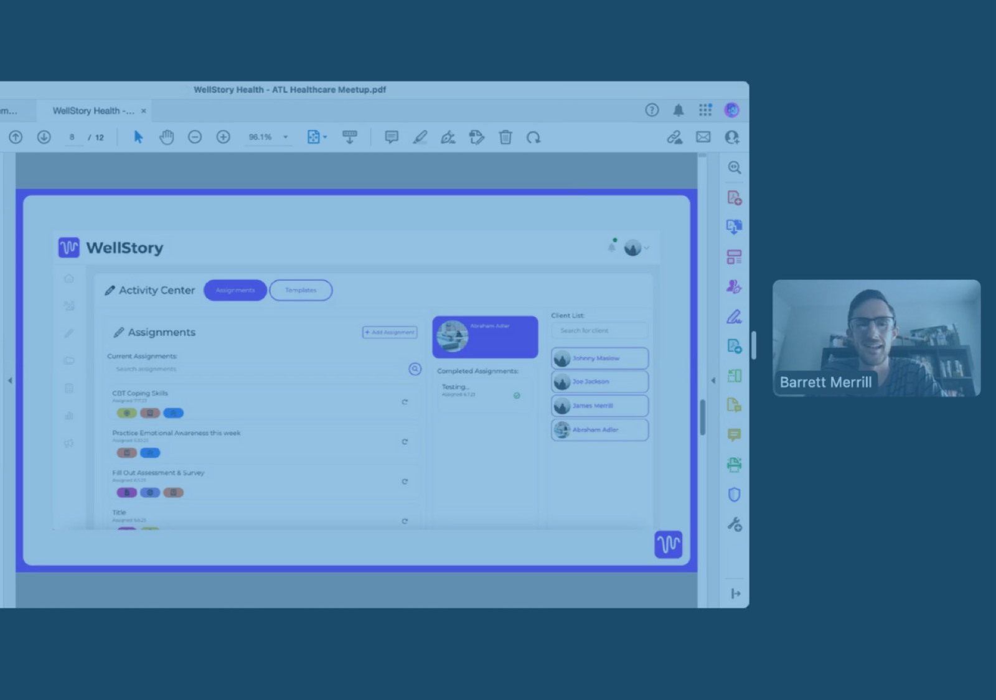Open Request Signatures person-pen tool
The height and width of the screenshot is (700, 996).
(x=735, y=287)
